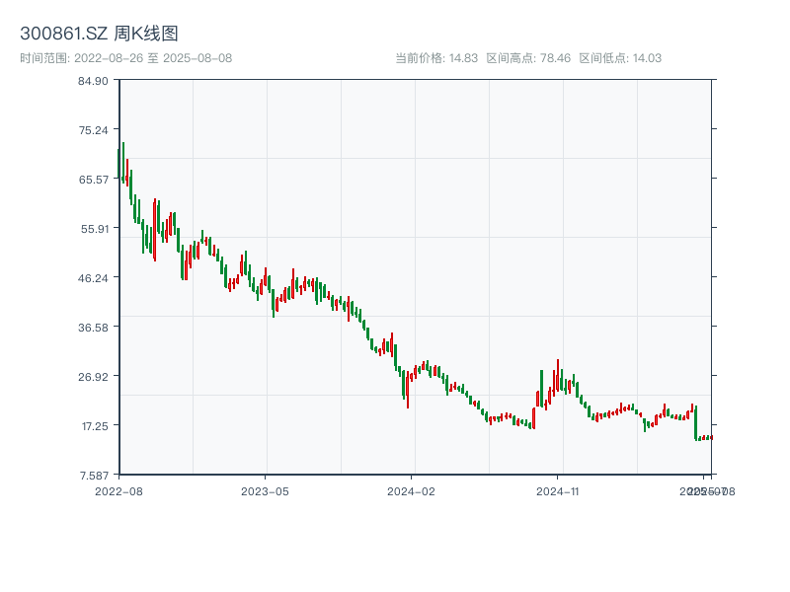
Task: Click the 2024-11 x-axis date label
Action: 558,490
